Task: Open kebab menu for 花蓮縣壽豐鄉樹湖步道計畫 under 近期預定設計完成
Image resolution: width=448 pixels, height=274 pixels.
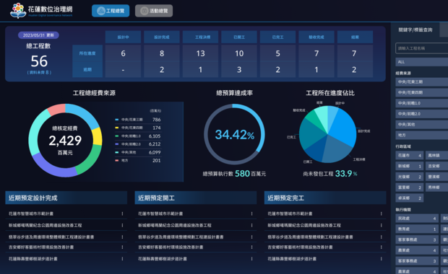Action: (x=122, y=259)
